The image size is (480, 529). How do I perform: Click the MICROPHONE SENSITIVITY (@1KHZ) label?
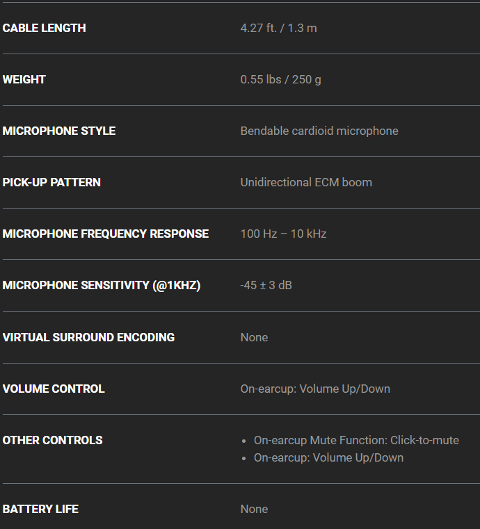point(102,286)
